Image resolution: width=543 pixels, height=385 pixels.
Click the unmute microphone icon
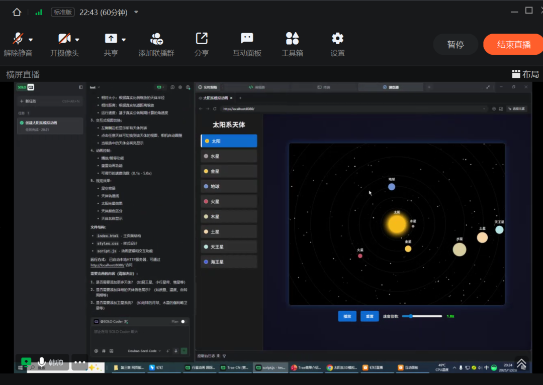pyautogui.click(x=18, y=39)
